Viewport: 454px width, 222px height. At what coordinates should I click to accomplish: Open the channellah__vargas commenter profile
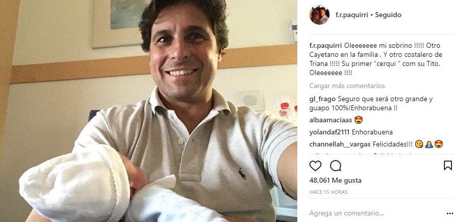point(340,144)
